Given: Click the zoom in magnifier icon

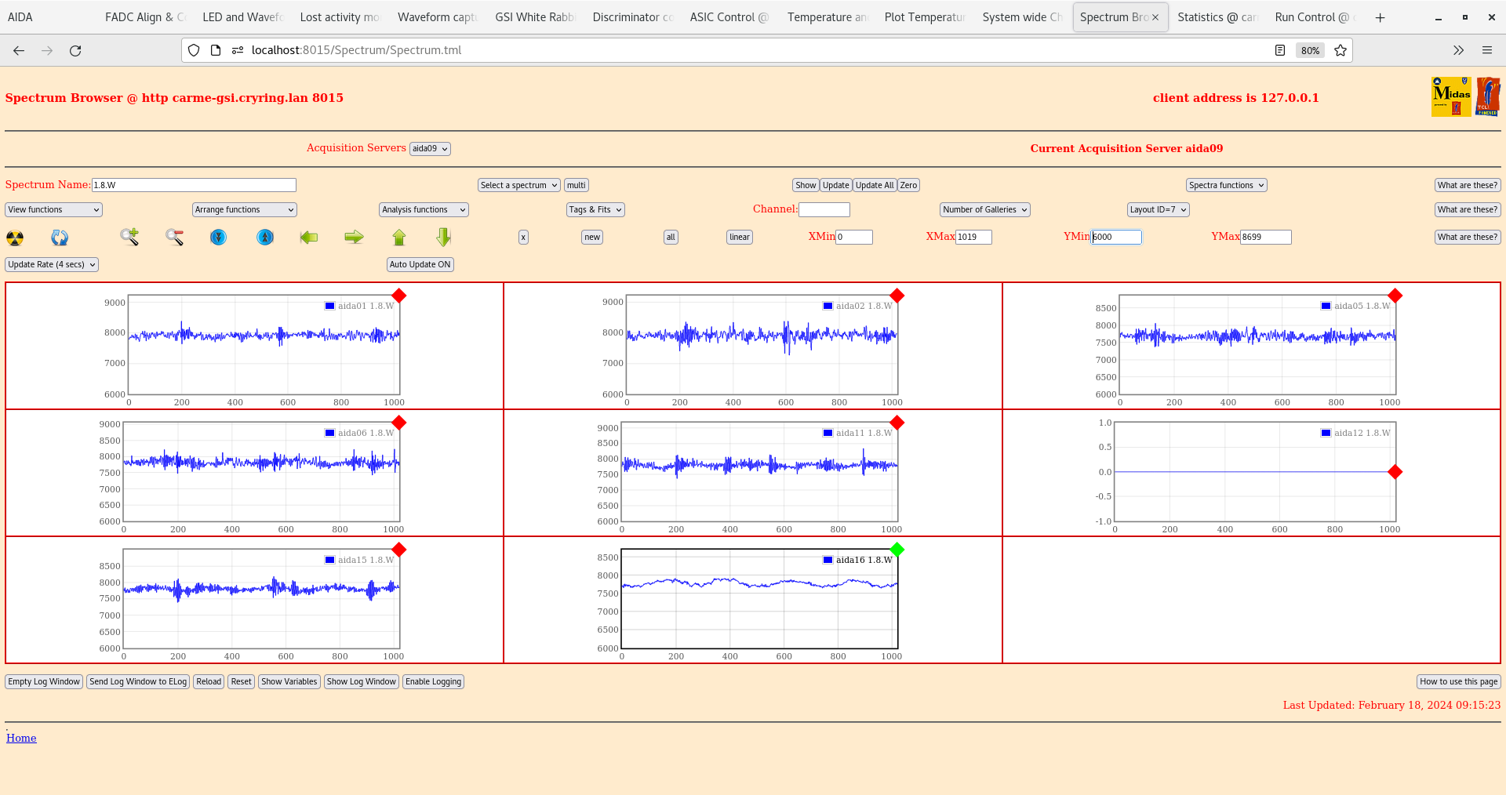Looking at the screenshot, I should tap(129, 237).
